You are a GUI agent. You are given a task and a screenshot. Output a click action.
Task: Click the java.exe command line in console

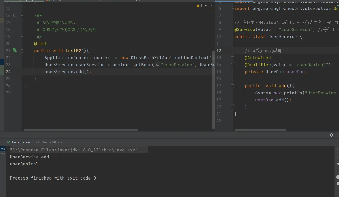(x=79, y=150)
